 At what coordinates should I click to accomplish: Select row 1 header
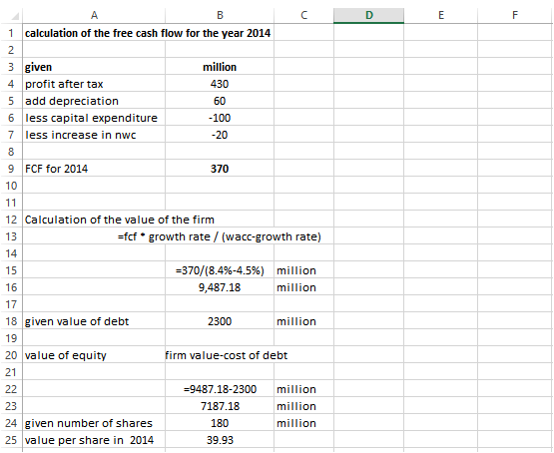[11, 33]
